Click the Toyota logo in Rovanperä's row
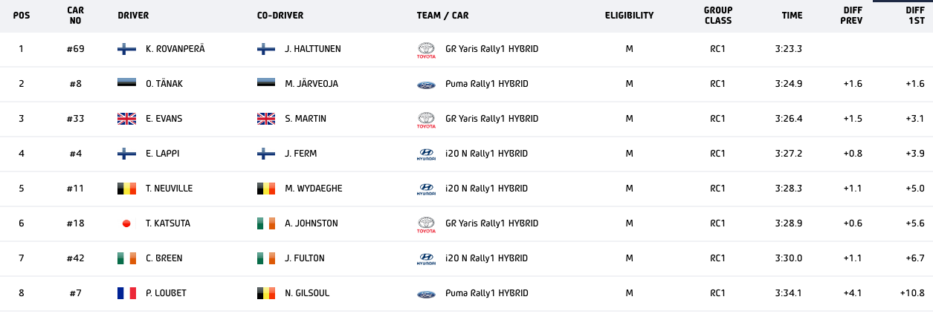Viewport: 933px width, 314px height. coord(426,50)
